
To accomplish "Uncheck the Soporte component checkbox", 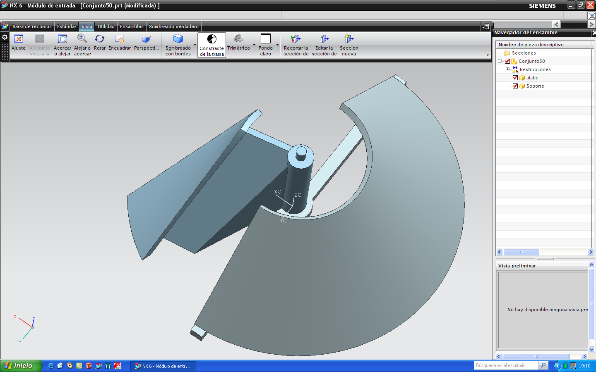I will [515, 86].
